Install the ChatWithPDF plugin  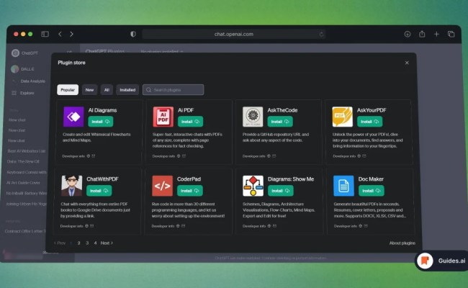point(99,191)
